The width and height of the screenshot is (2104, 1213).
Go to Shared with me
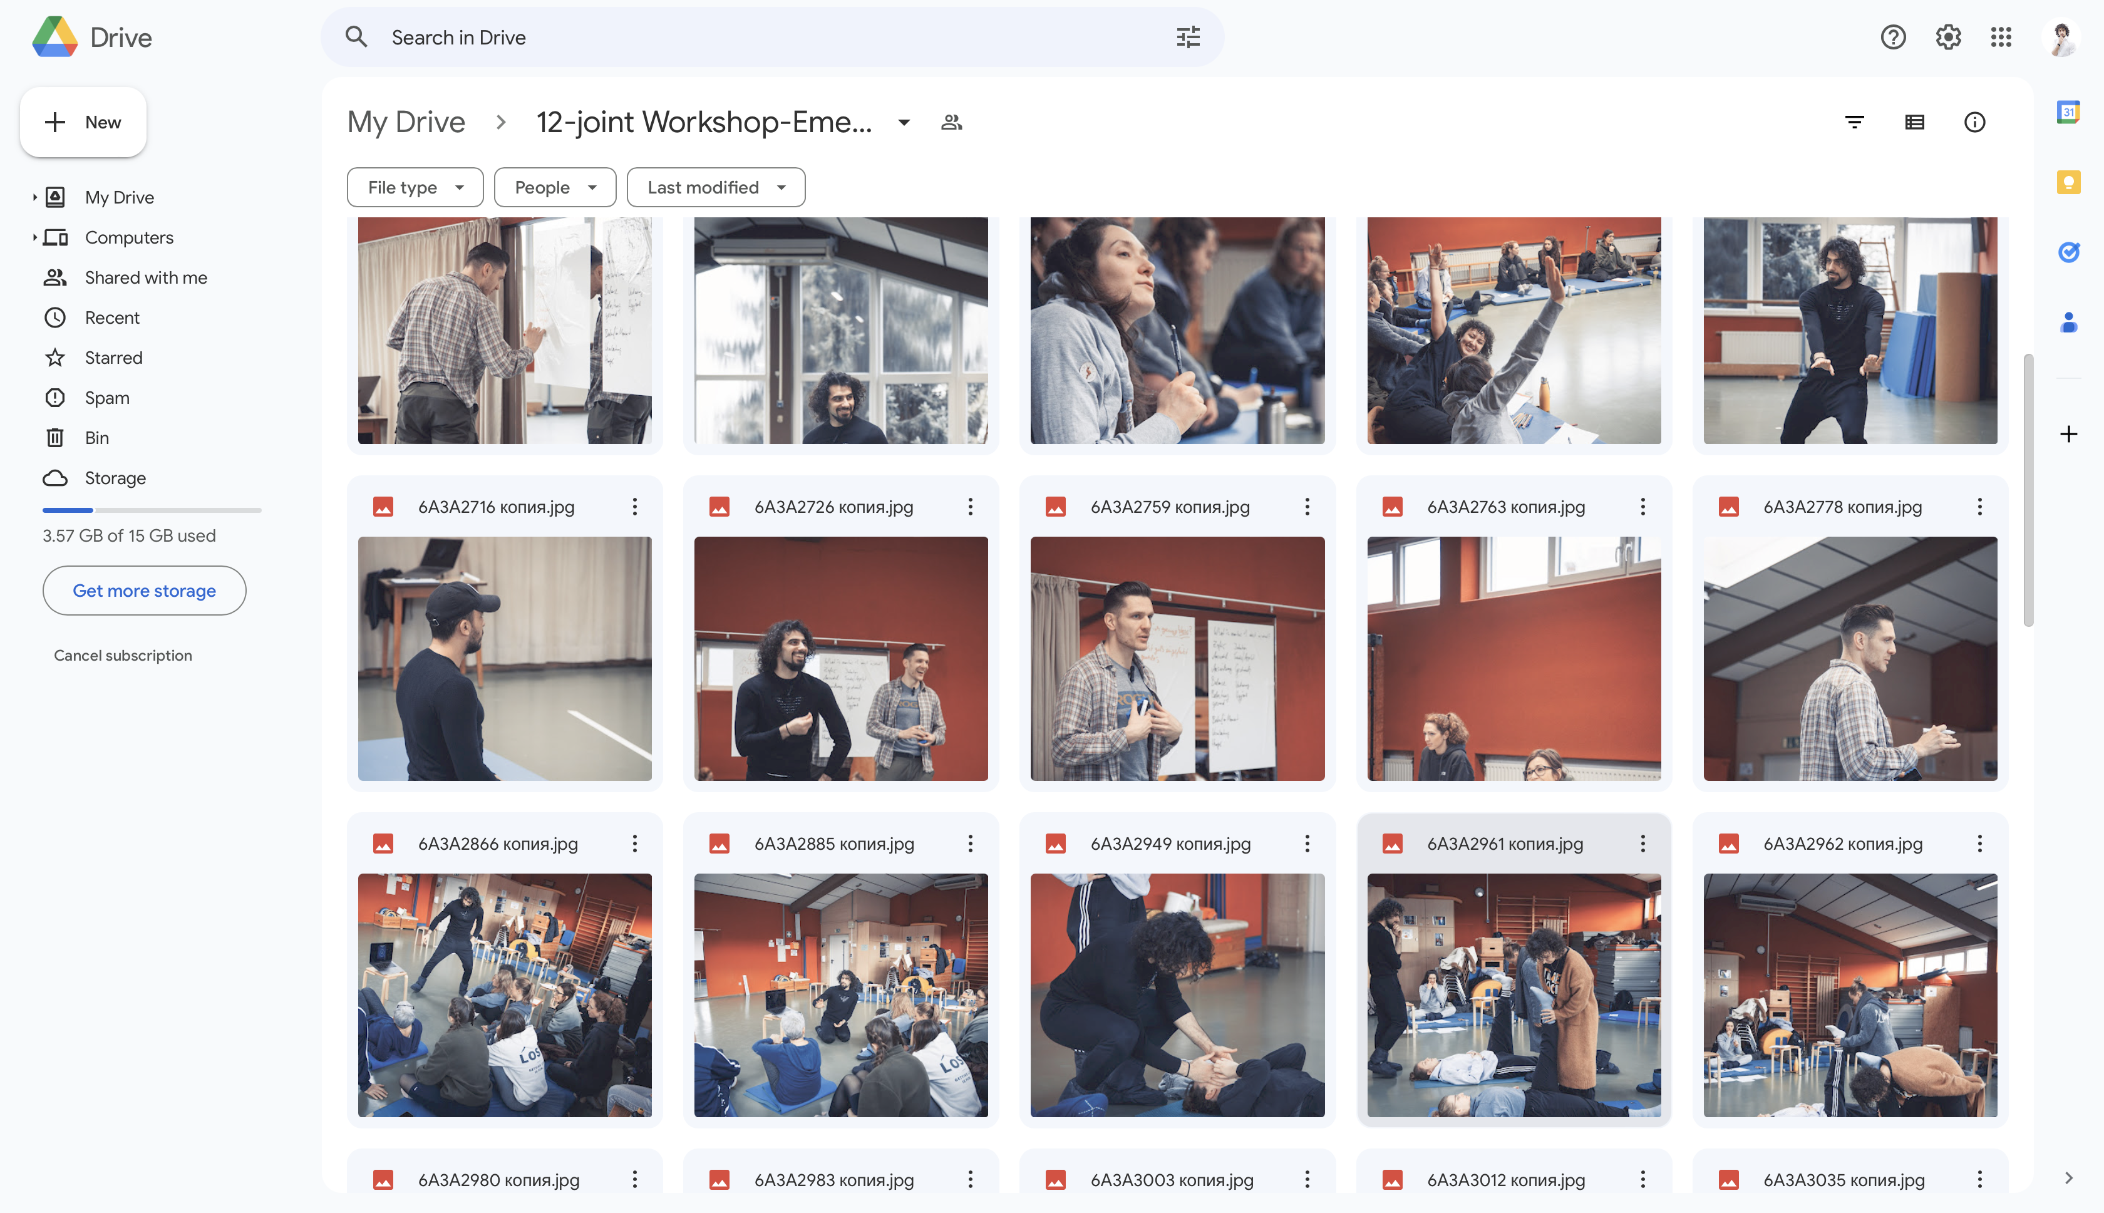click(x=146, y=277)
